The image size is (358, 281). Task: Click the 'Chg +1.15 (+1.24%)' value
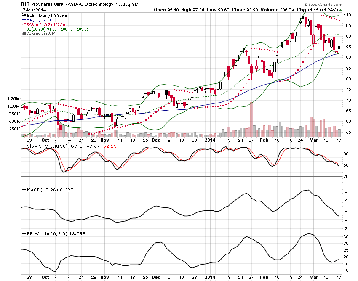click(x=317, y=10)
